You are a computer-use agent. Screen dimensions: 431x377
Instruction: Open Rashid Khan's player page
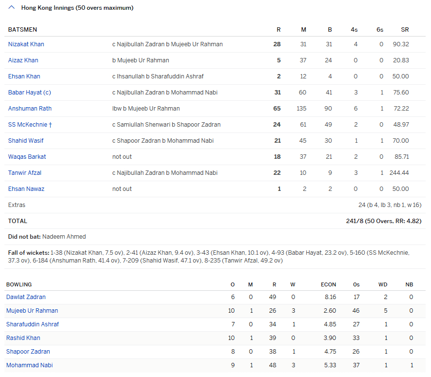(23, 338)
